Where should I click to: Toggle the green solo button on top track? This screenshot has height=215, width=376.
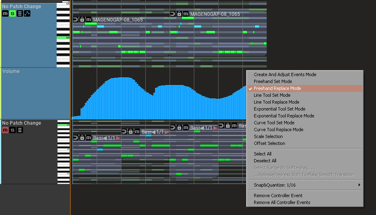tap(12, 14)
